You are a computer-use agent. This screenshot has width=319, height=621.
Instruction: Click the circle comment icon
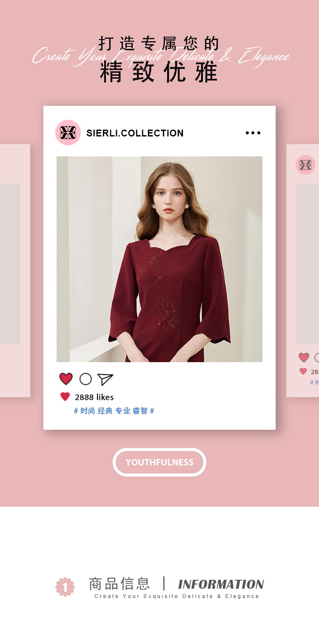pos(85,379)
